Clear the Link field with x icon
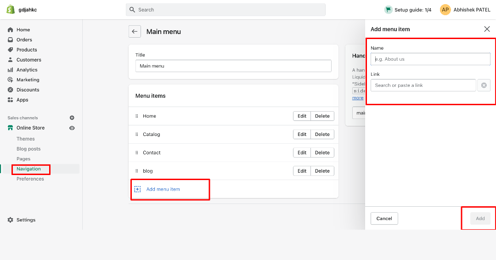 click(484, 85)
